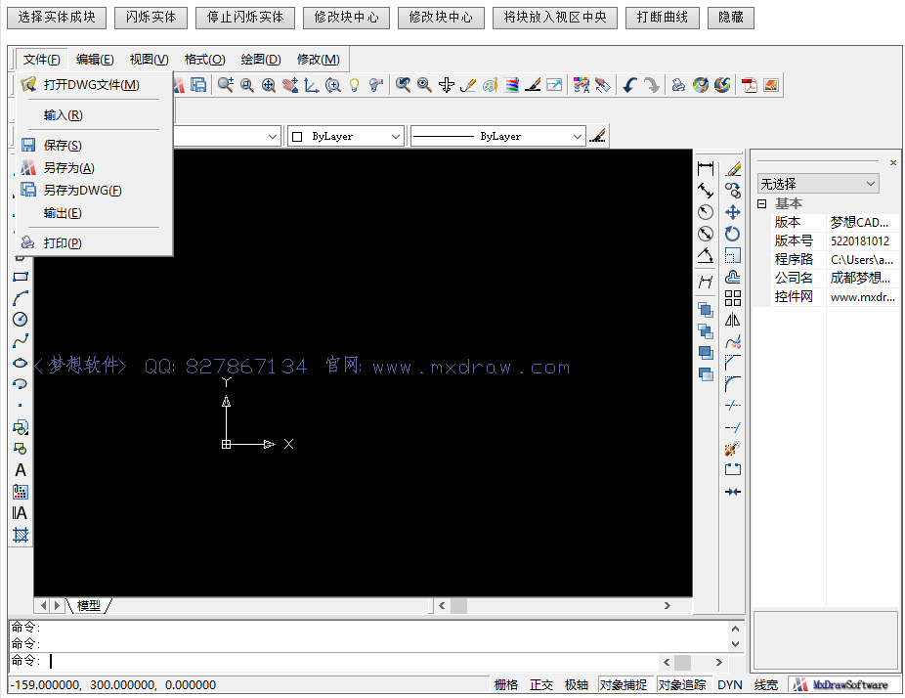Screen dimensions: 905x698
Task: Enable 对象捕捉 in the status bar
Action: tap(623, 684)
